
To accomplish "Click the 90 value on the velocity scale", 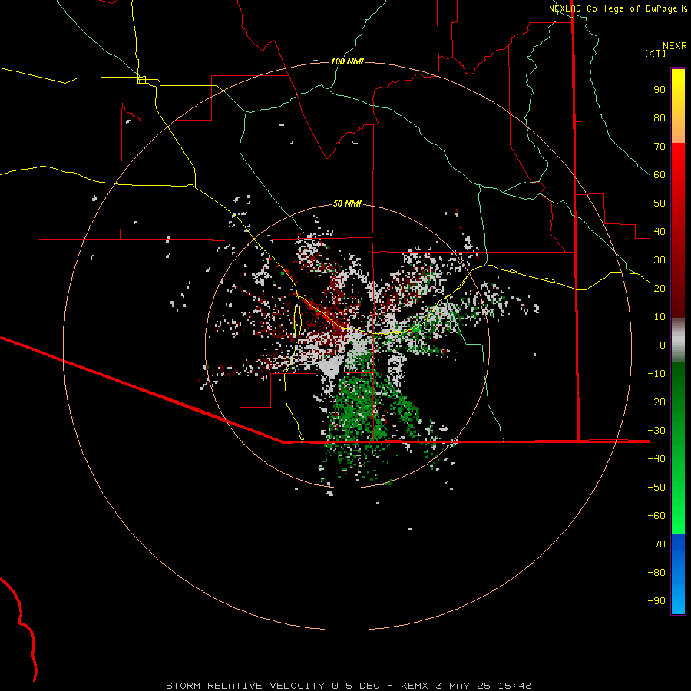I will click(660, 90).
